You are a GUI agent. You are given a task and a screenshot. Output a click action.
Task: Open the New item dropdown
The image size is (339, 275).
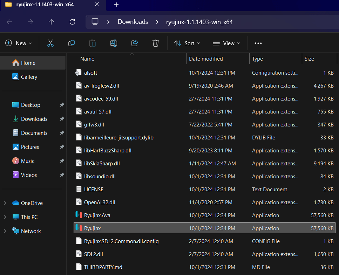click(19, 43)
